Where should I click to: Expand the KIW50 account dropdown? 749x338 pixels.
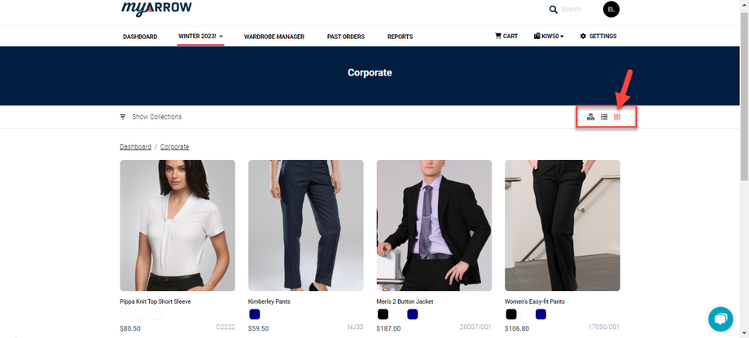click(x=549, y=37)
